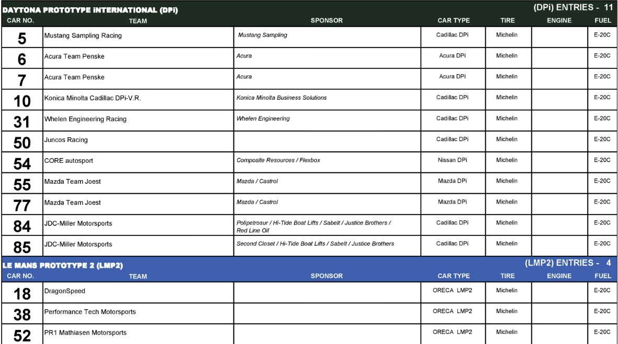Click car number 77
Viewport: 618px width, 344px height.
(22, 206)
